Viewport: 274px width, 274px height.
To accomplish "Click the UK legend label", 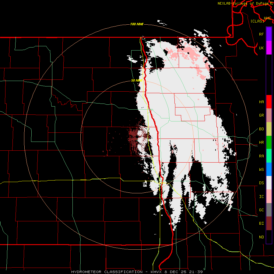I will point(261,48).
